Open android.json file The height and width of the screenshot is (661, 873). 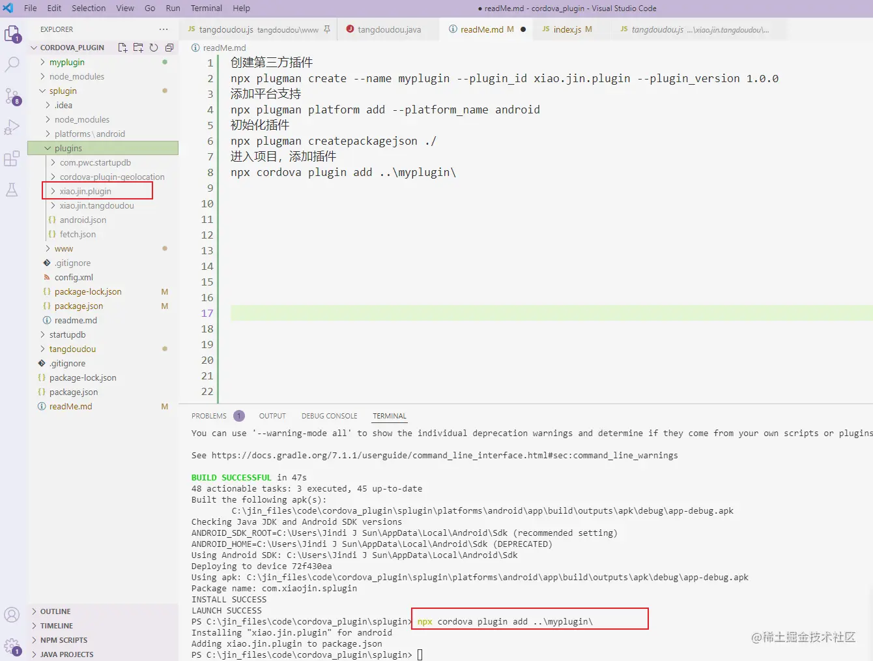pyautogui.click(x=103, y=220)
